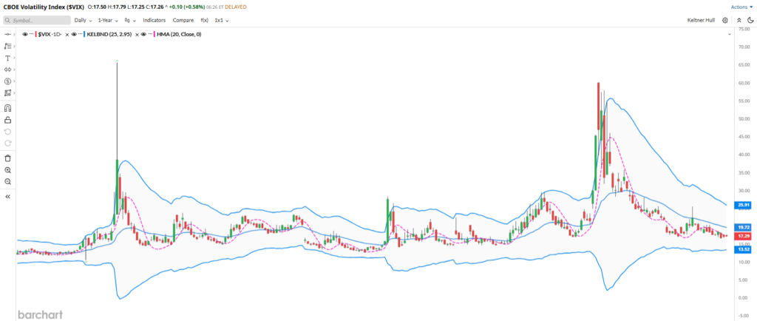Zoom out using the magnifier minus icon
This screenshot has width=757, height=321.
[x=7, y=182]
